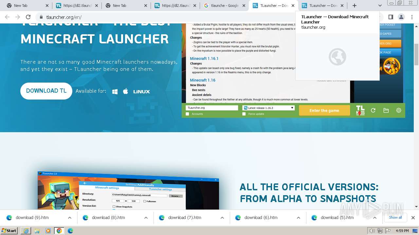Click the launcher refresh icon

click(x=373, y=110)
